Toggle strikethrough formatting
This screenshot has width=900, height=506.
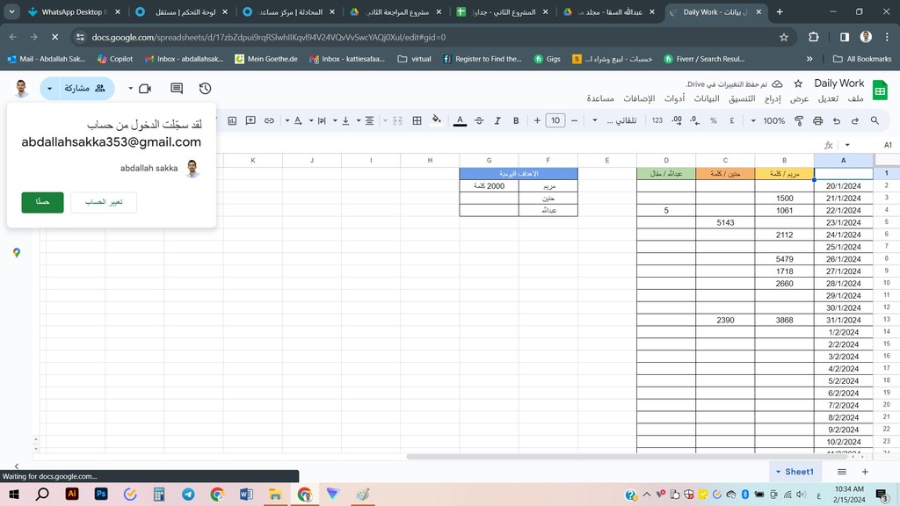(479, 120)
